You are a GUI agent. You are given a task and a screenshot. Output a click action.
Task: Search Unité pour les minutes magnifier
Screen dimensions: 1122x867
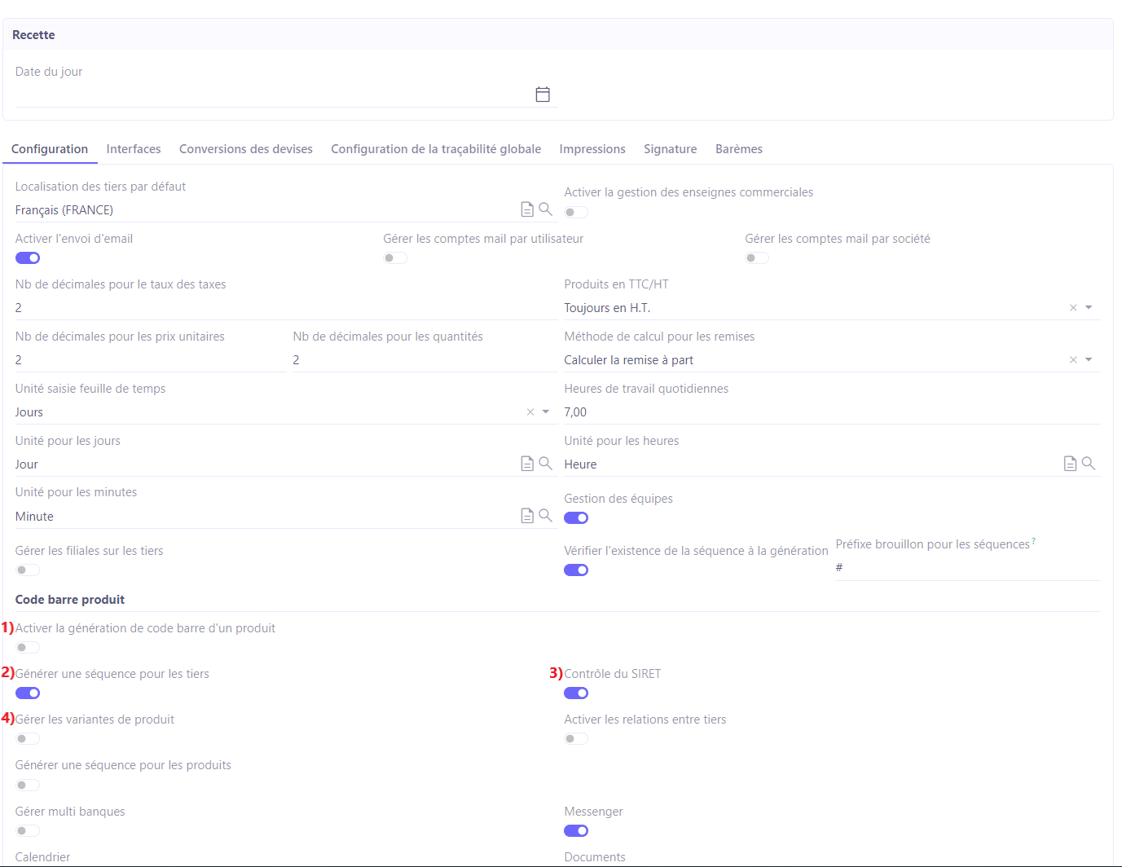(546, 516)
